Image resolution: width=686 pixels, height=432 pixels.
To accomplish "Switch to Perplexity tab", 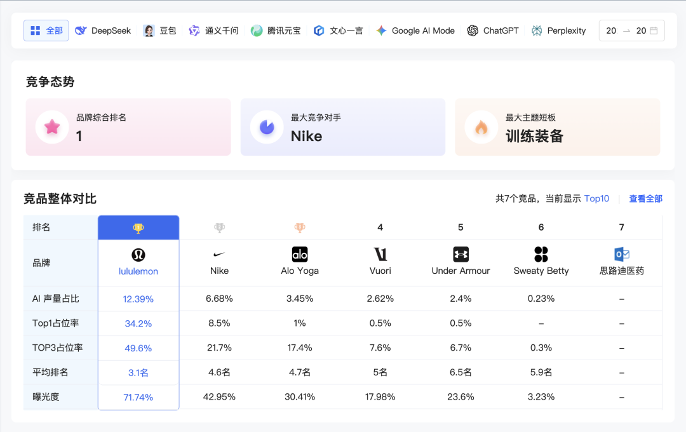I will 559,30.
